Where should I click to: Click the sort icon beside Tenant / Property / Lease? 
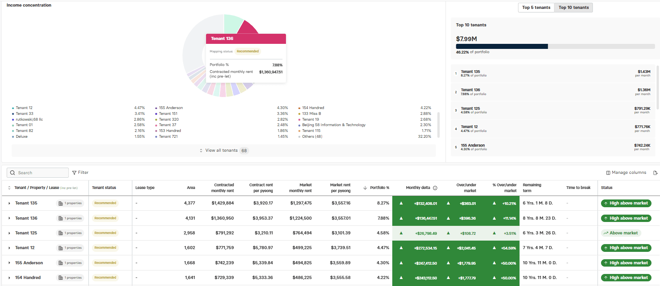click(9, 188)
